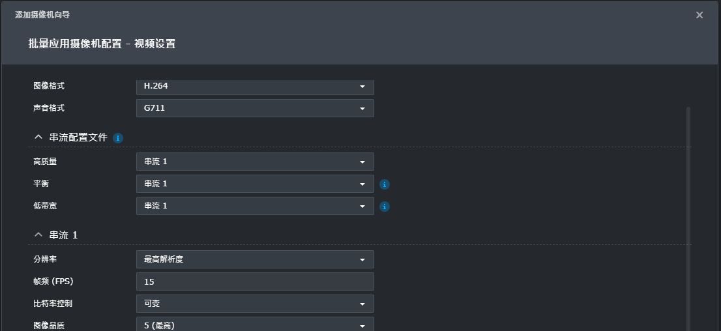Screen dimensions: 721x331
Task: Click info icon next to 串流配置文件 heading
Action: click(118, 138)
